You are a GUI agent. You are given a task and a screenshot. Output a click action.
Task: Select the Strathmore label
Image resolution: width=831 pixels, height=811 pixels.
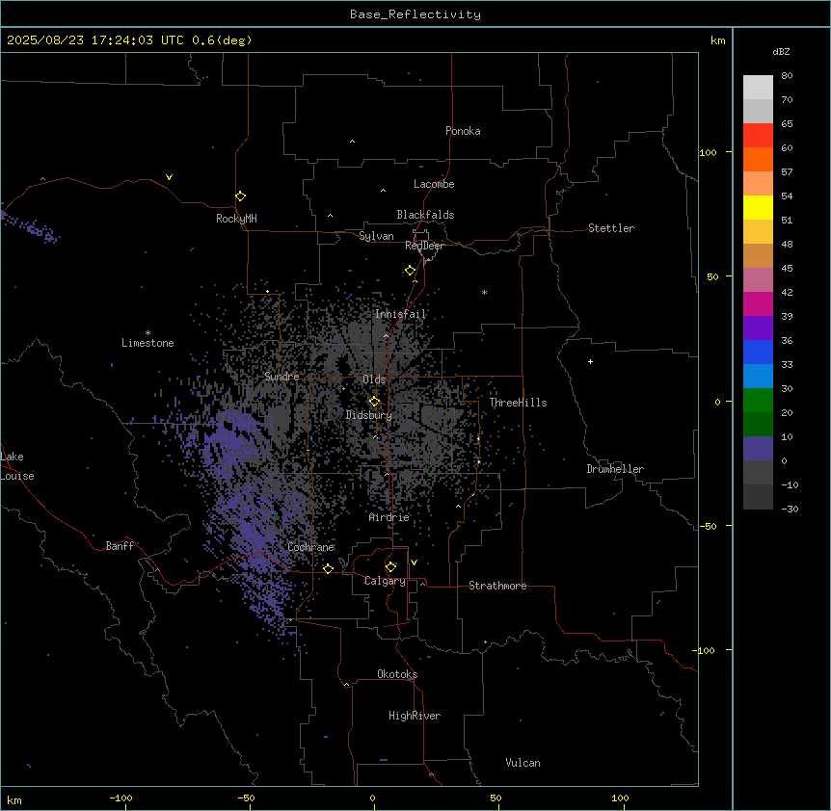(497, 586)
